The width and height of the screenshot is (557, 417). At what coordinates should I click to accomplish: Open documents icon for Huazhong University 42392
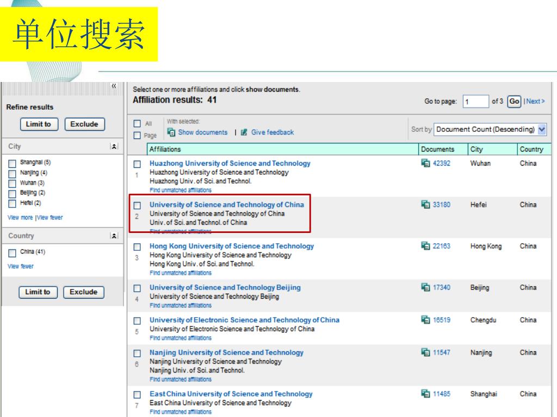[x=425, y=163]
